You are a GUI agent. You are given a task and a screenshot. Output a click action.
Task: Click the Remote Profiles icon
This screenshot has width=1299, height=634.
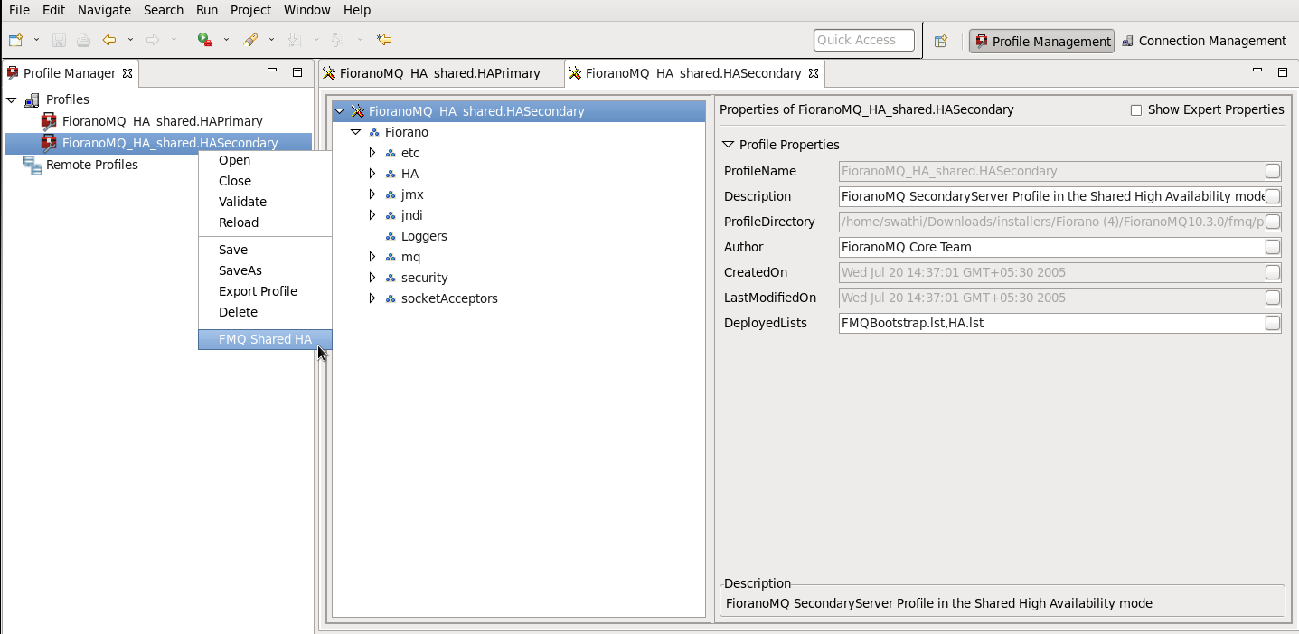(33, 165)
